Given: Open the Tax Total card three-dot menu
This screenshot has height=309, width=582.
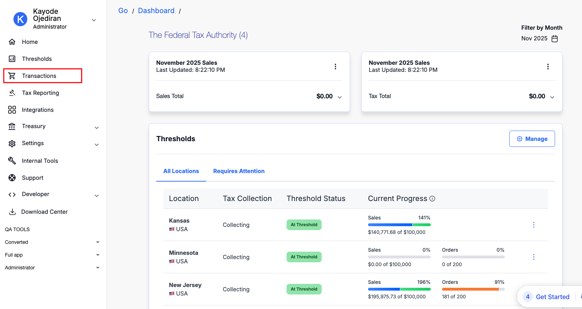Looking at the screenshot, I should coord(548,67).
